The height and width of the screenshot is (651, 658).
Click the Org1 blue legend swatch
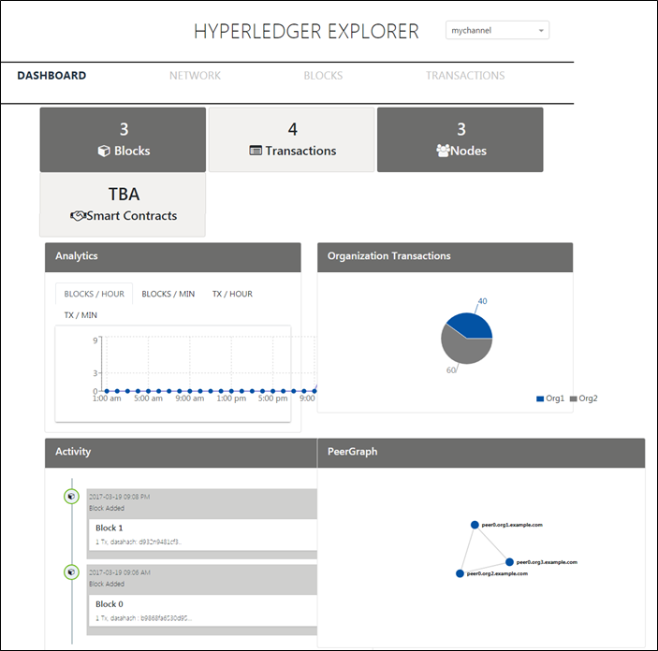pyautogui.click(x=540, y=398)
